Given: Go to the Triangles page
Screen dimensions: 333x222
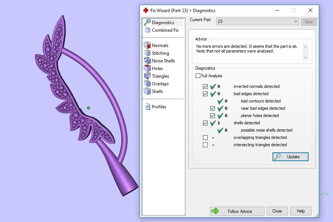Looking at the screenshot, I should pyautogui.click(x=160, y=76).
